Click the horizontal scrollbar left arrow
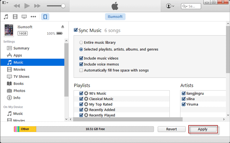 point(71,119)
